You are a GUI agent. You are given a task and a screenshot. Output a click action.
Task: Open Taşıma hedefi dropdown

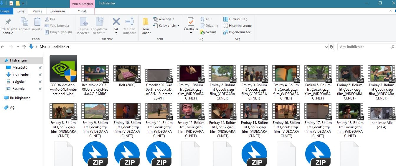(x=83, y=26)
